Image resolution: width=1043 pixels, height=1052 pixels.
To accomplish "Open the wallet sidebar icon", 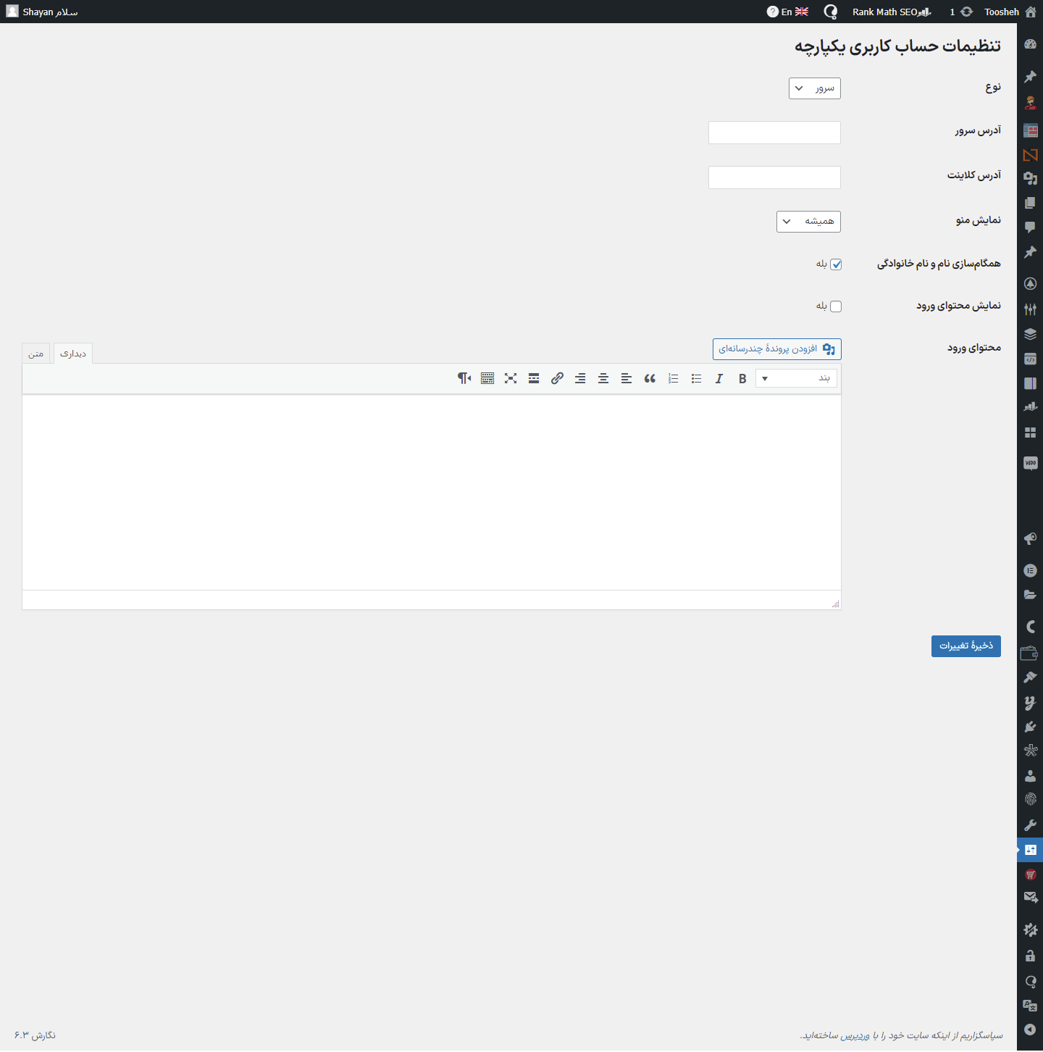I will tap(1029, 653).
